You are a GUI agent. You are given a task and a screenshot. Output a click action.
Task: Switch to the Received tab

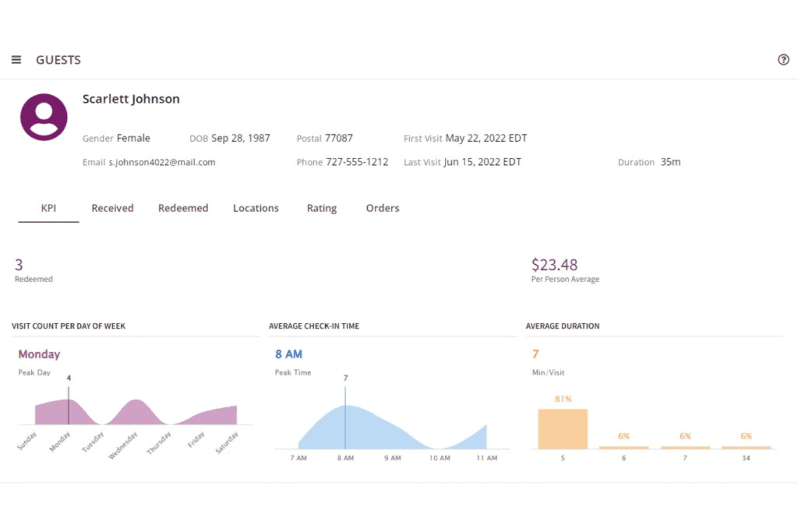point(112,208)
